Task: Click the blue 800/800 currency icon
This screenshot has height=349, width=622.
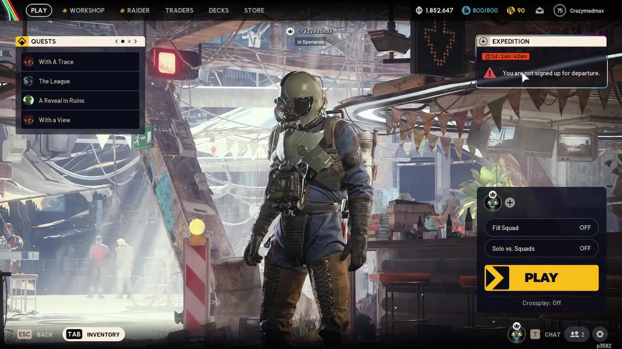Action: (466, 10)
